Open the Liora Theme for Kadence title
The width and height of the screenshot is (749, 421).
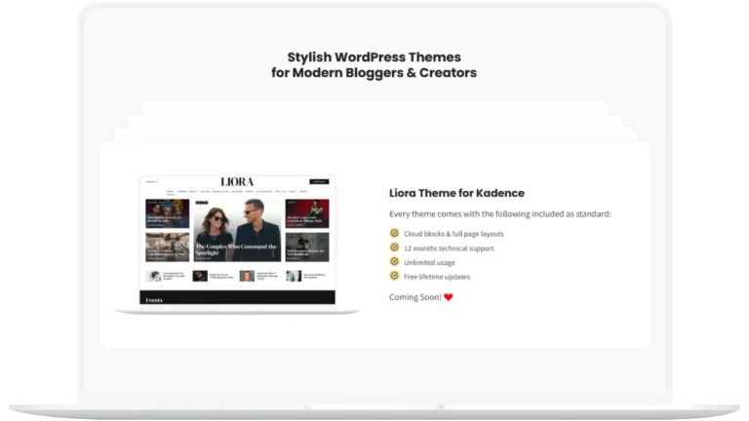456,193
